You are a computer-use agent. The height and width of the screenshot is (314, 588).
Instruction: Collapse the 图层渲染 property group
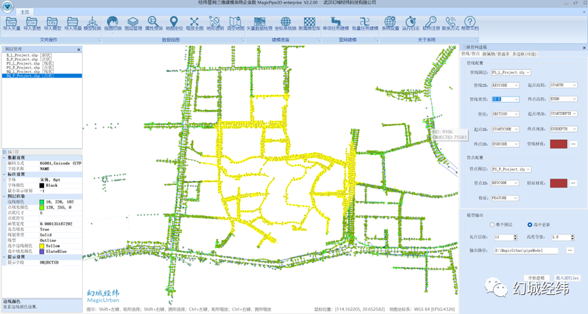click(4, 196)
